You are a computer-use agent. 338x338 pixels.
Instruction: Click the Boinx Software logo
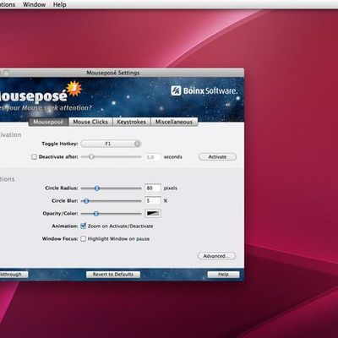click(204, 90)
